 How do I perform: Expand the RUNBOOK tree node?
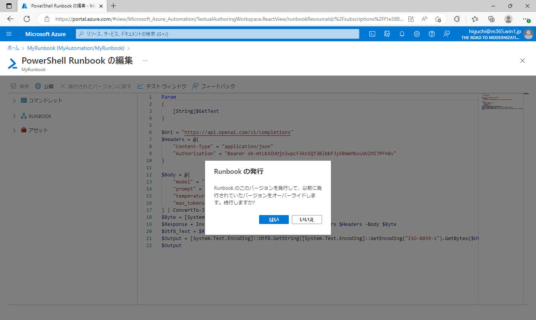click(x=14, y=116)
